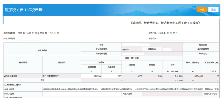223x102 pixels.
Task: Edit the 免抵税额 0.00 input field
Action: pyautogui.click(x=112, y=76)
